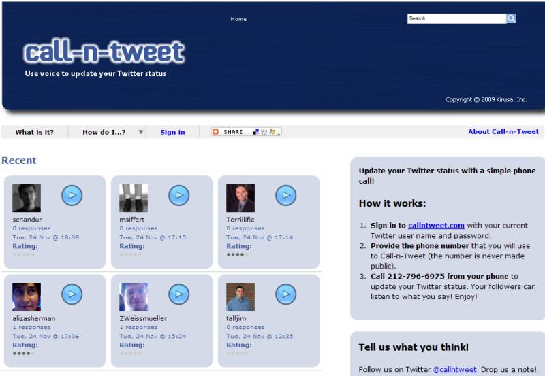This screenshot has height=376, width=545.
Task: Open Terrillific's profile photo
Action: coord(240,198)
